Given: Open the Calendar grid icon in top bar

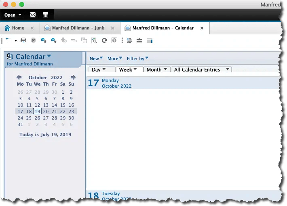Looking at the screenshot, I should coord(45,15).
